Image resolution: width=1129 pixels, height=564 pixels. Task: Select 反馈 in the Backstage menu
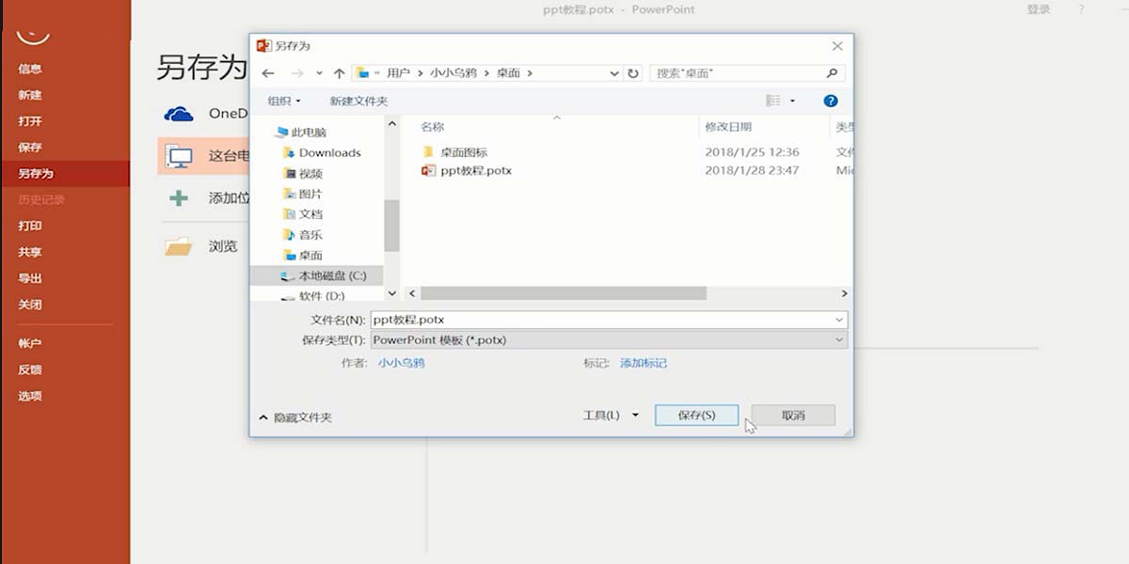[x=30, y=369]
